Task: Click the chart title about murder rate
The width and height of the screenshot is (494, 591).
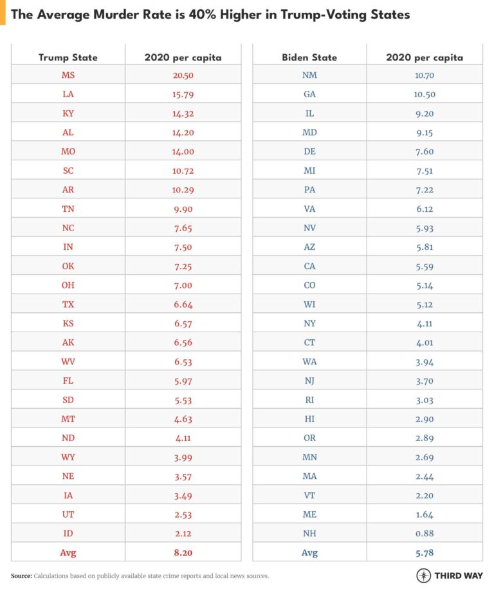Action: [210, 14]
